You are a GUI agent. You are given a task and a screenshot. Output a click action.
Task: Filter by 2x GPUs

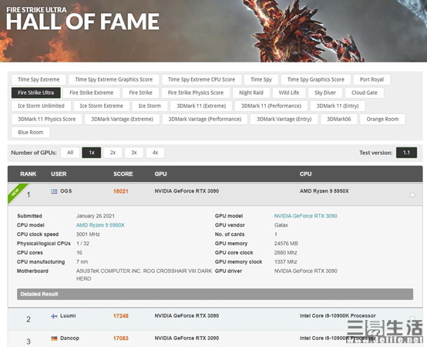pyautogui.click(x=113, y=153)
